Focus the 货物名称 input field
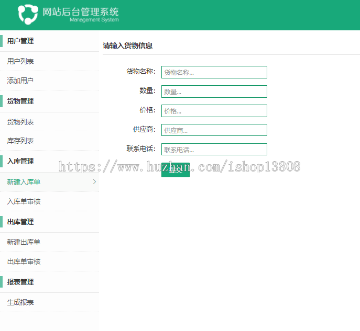 pyautogui.click(x=214, y=72)
